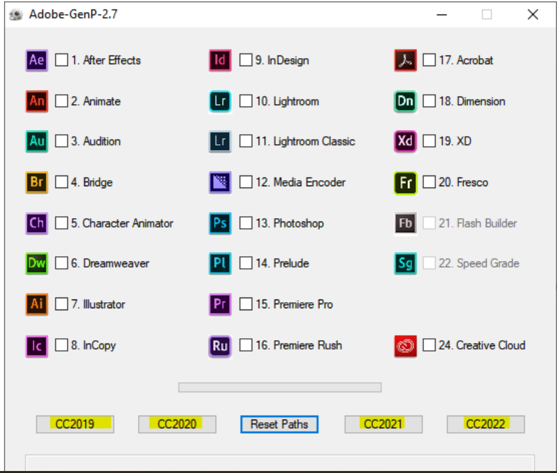This screenshot has height=473, width=557.
Task: Click the Premiere Rush Ru icon
Action: [220, 346]
